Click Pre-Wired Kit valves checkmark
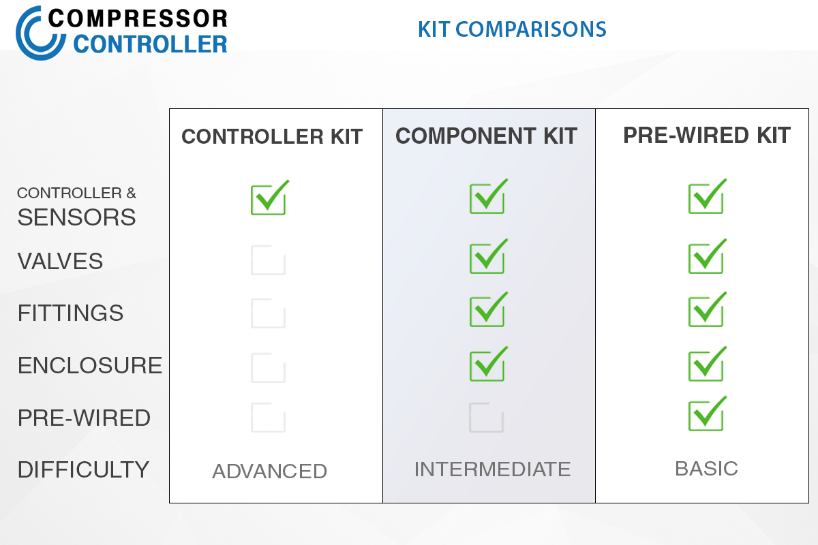Image resolution: width=818 pixels, height=545 pixels. click(706, 258)
